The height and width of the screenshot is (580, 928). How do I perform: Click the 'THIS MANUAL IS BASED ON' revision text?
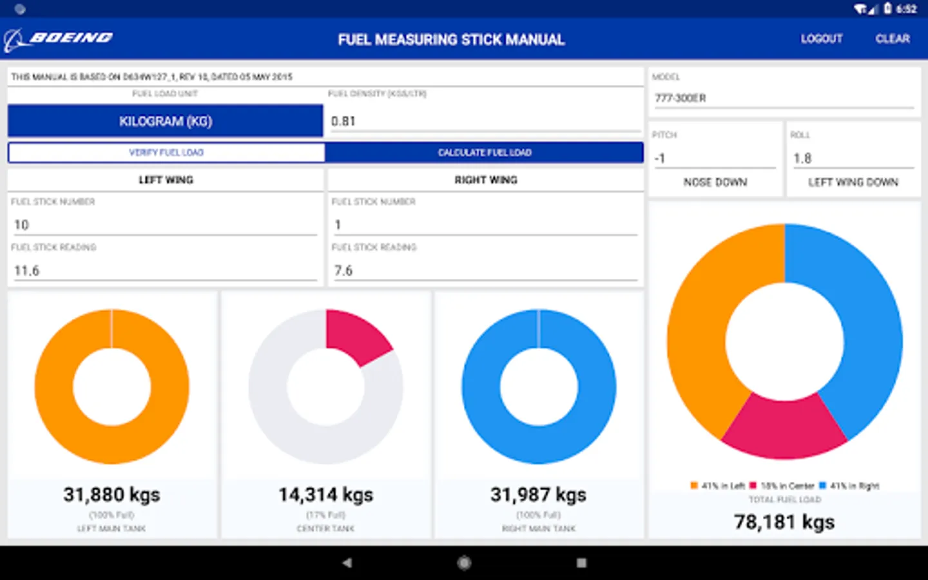coord(151,77)
